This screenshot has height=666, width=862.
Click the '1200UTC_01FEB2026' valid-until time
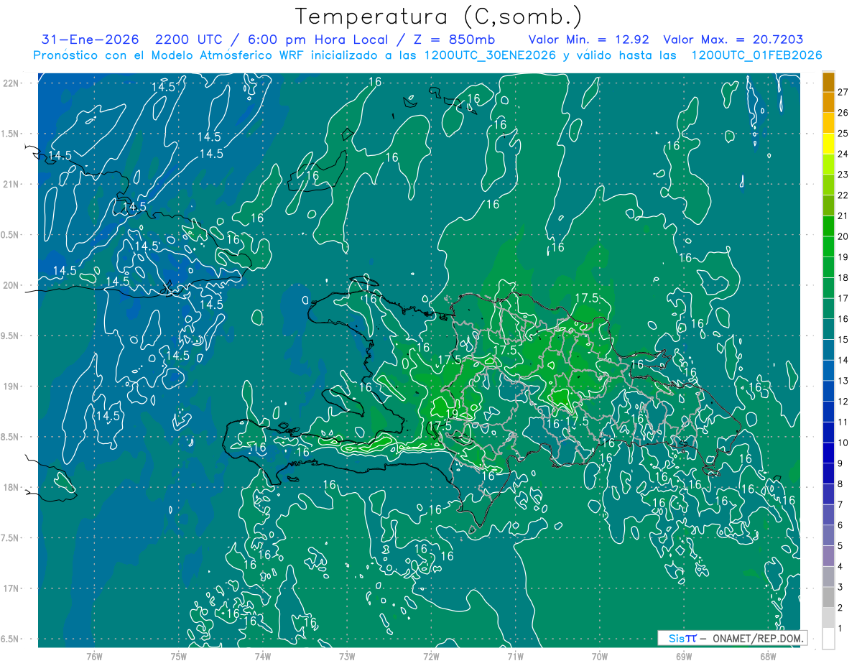coord(757,55)
